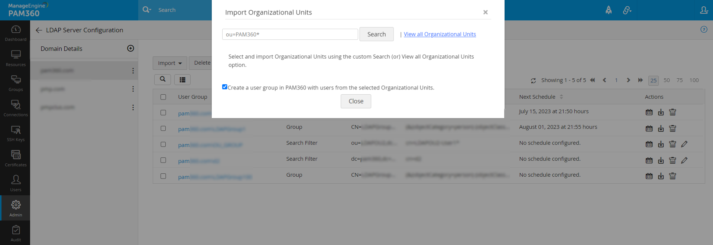Image resolution: width=713 pixels, height=245 pixels.
Task: Expand the Import dropdown button
Action: coord(170,63)
